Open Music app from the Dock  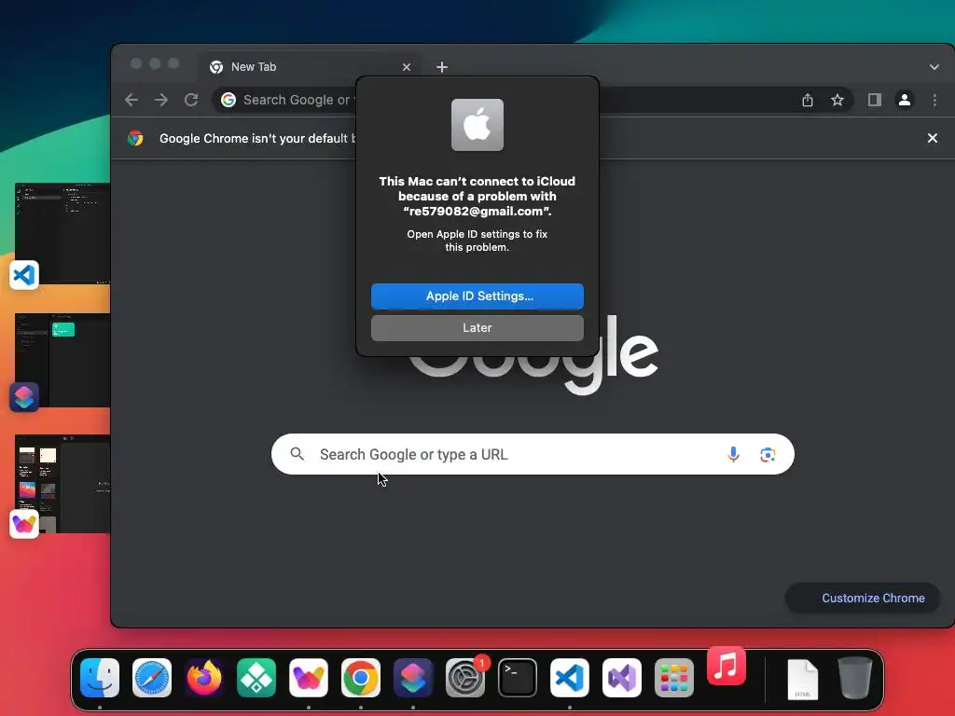(x=727, y=666)
